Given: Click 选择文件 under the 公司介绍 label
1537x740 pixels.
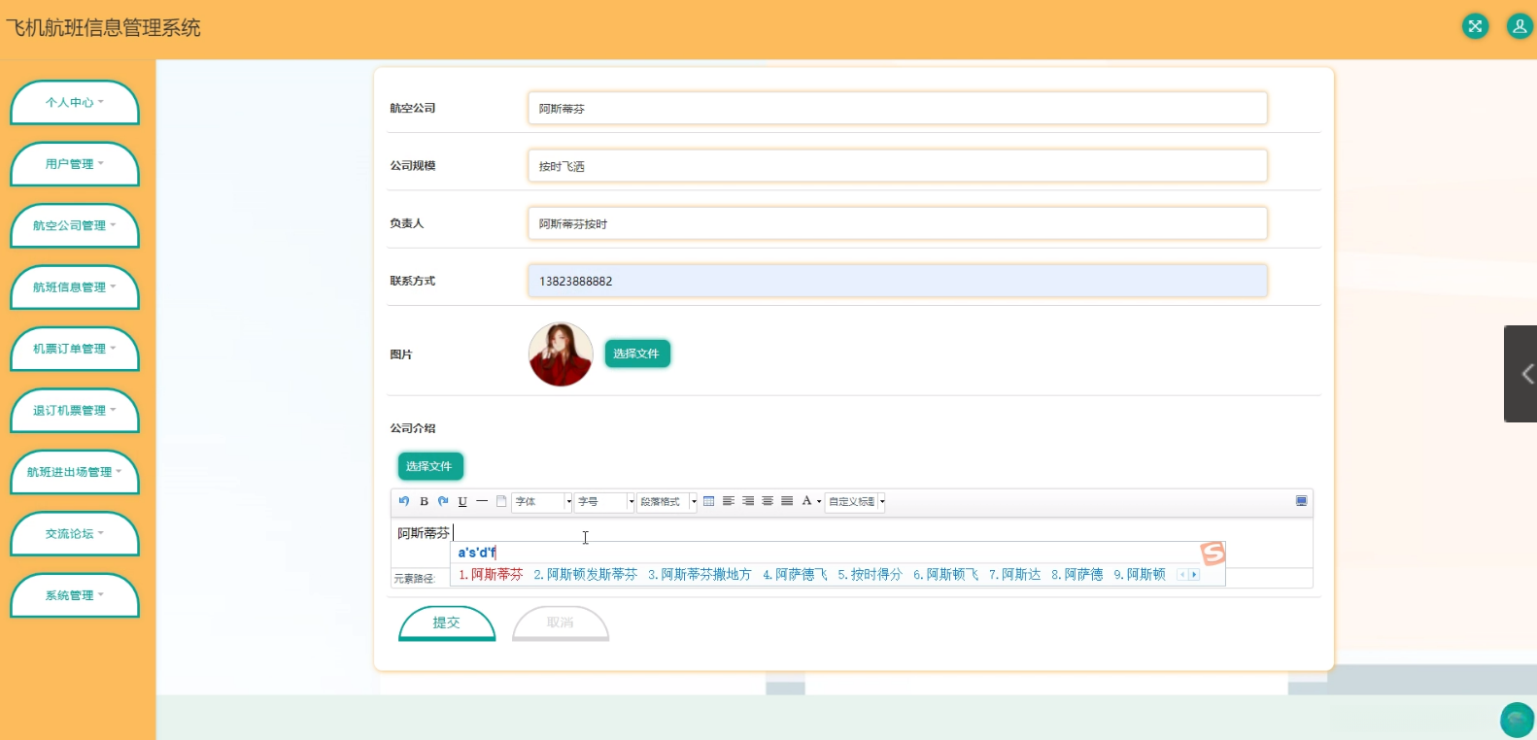Looking at the screenshot, I should click(x=430, y=466).
